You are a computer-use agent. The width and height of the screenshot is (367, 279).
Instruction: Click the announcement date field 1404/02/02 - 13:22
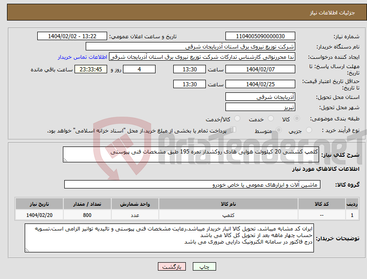click(72, 36)
